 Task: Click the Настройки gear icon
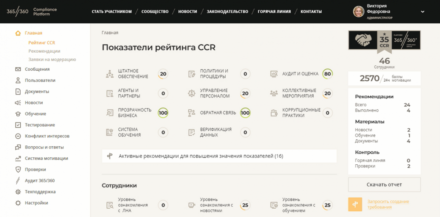point(18,203)
